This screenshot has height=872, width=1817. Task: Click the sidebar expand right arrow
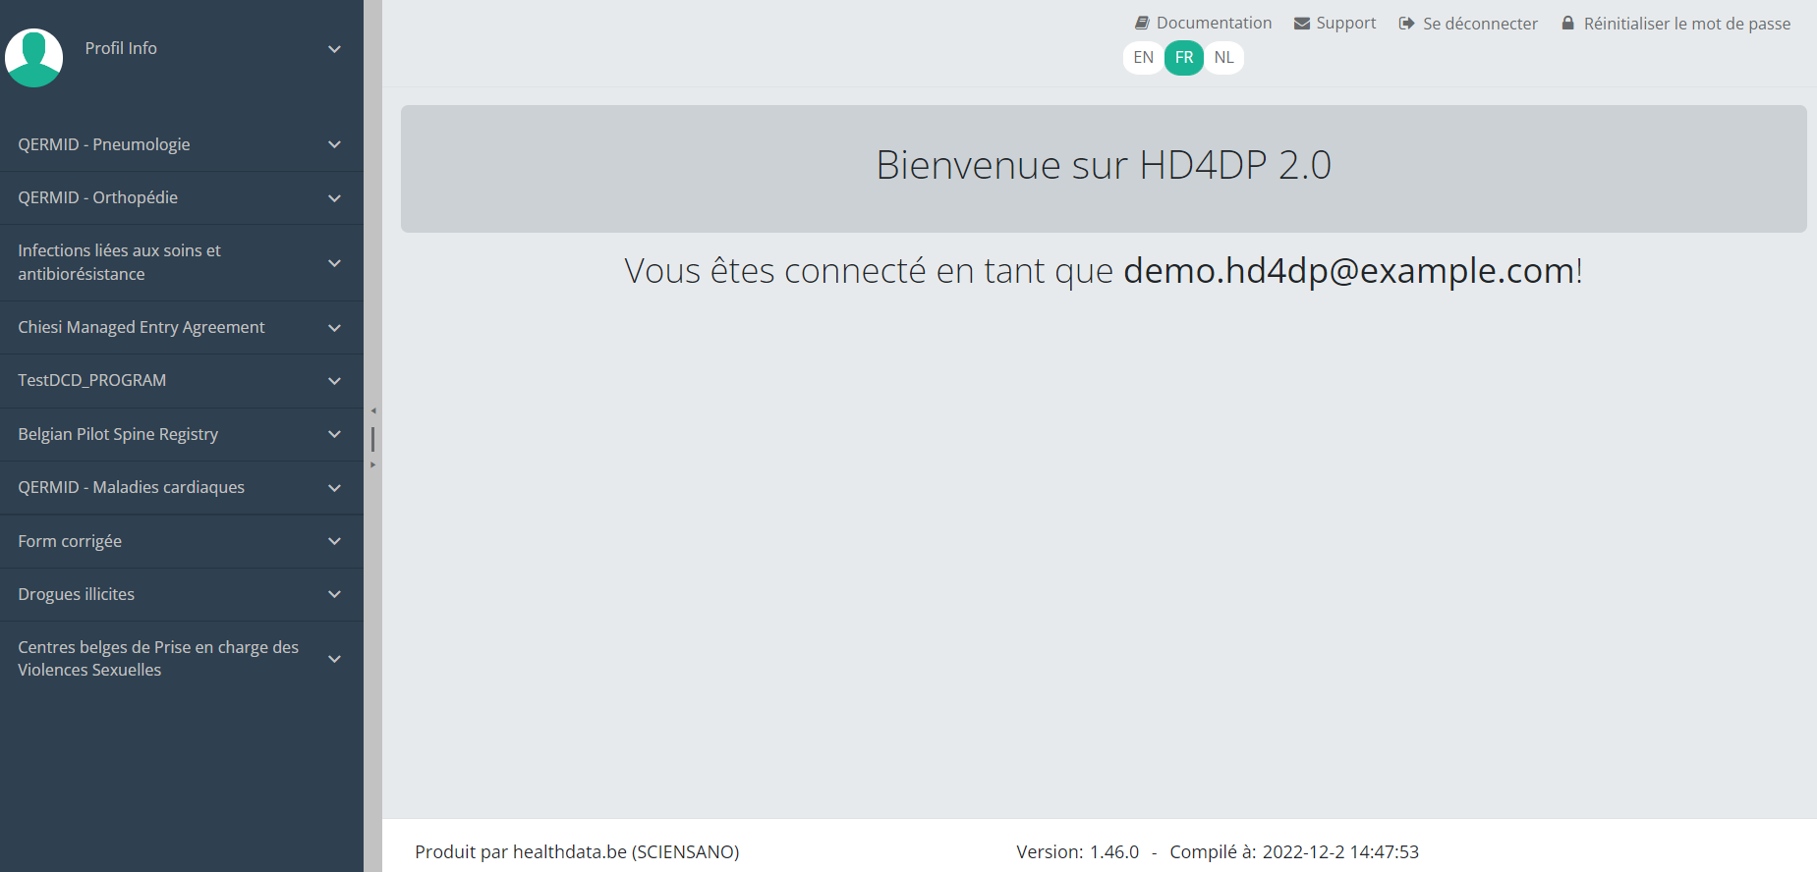pyautogui.click(x=373, y=464)
